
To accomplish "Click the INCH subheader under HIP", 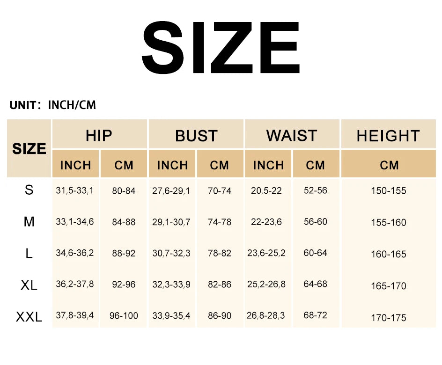I will 75,165.
